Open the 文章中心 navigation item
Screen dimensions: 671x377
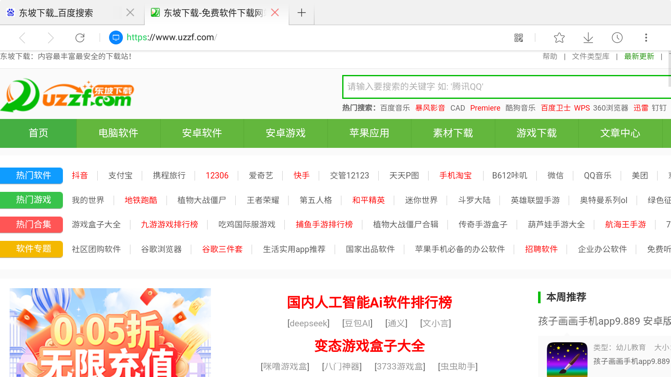tap(620, 133)
